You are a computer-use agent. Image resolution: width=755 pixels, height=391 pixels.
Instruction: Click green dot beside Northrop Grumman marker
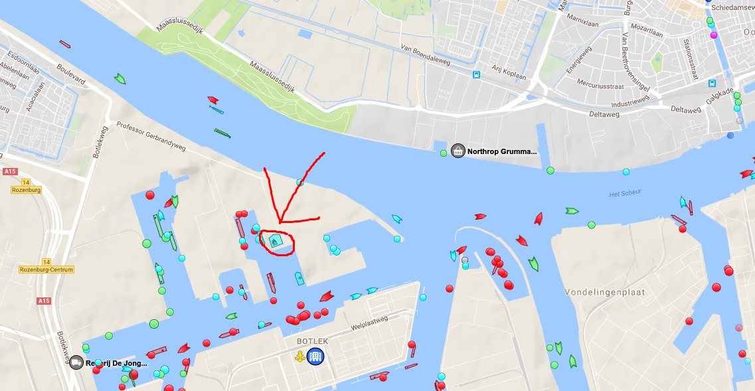point(444,153)
